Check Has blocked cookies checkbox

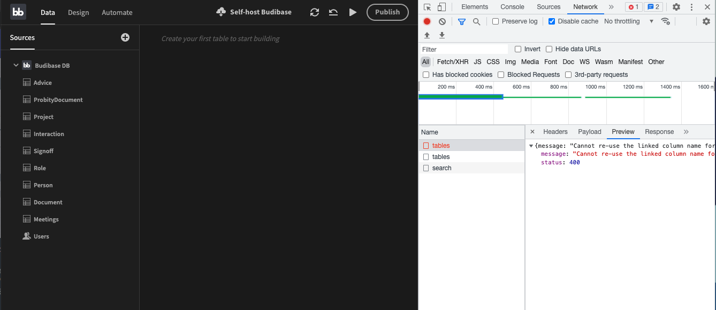[x=426, y=75]
